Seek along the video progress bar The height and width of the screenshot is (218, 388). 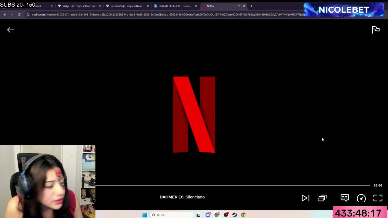coord(232,185)
